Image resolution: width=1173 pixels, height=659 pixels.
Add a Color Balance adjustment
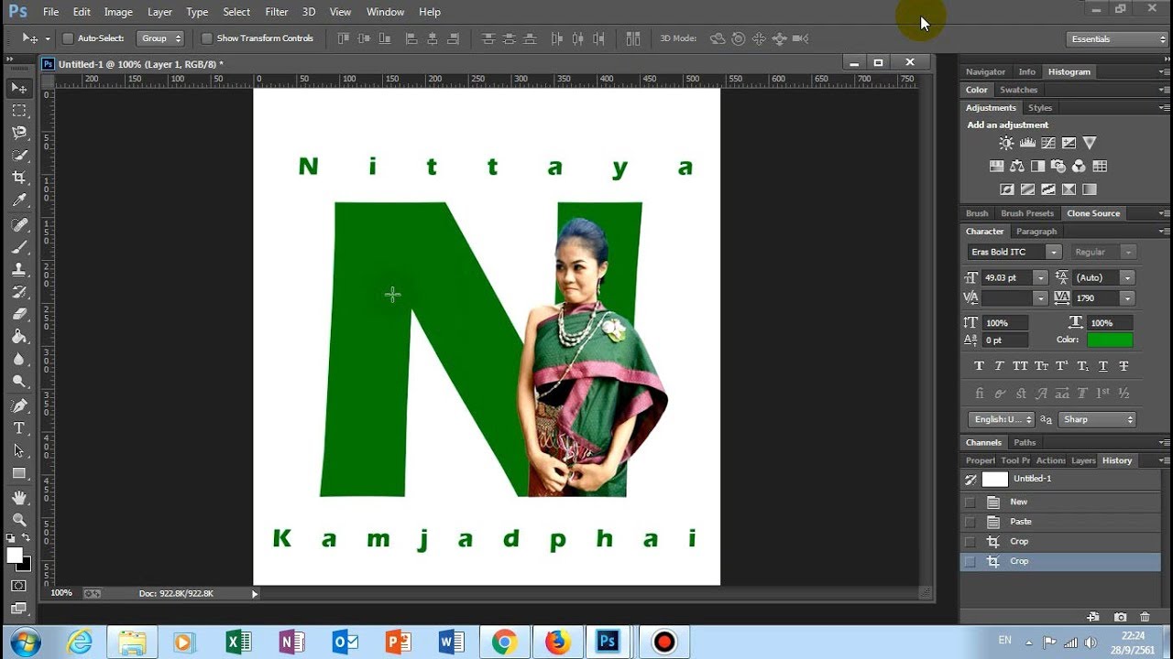pos(1017,167)
